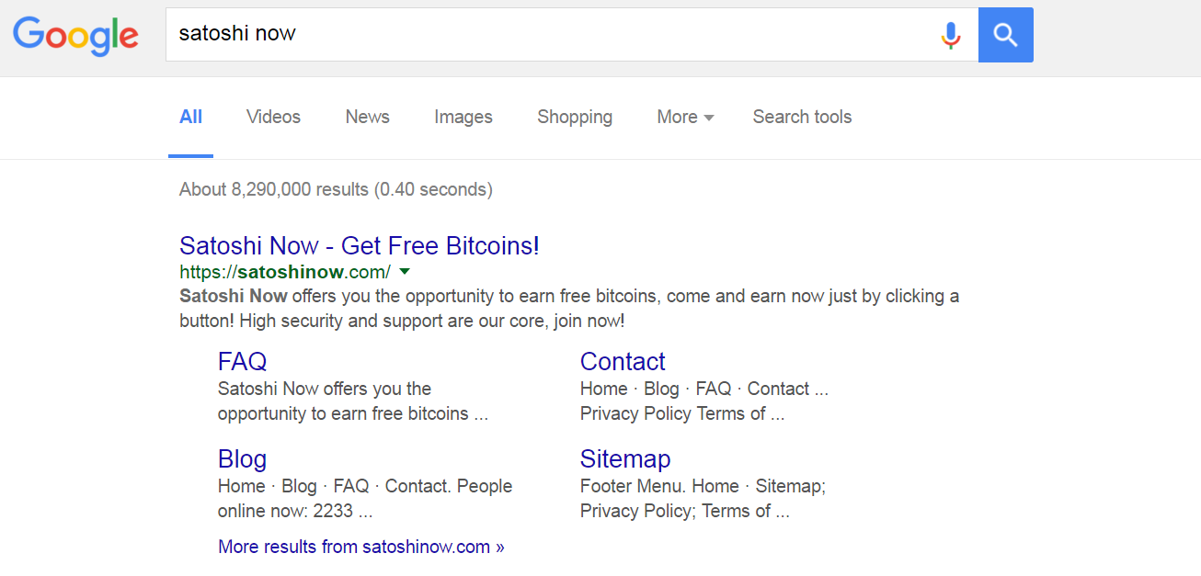Open the Blog sitelink
1201x576 pixels.
point(242,459)
